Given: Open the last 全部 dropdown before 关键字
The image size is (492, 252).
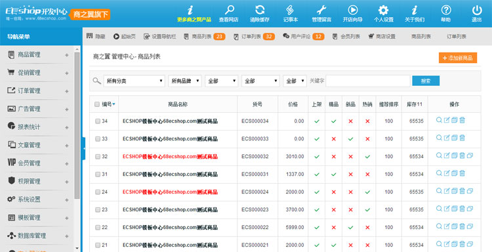Looking at the screenshot, I should (x=295, y=81).
